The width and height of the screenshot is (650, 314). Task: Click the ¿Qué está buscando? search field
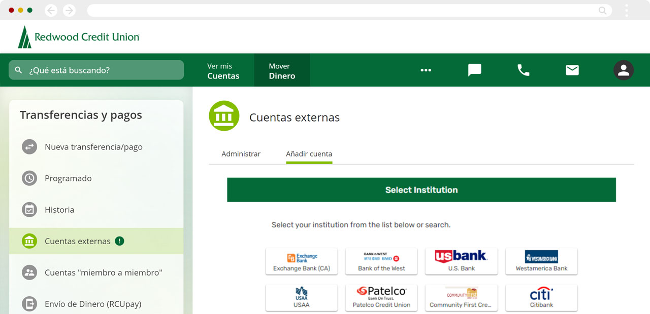[x=96, y=70]
